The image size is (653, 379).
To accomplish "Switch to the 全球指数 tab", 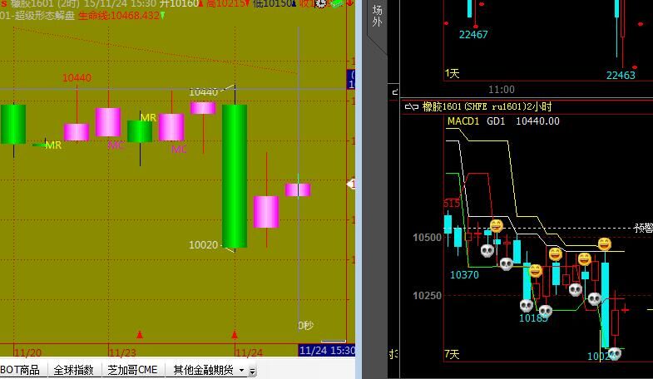I will click(73, 370).
